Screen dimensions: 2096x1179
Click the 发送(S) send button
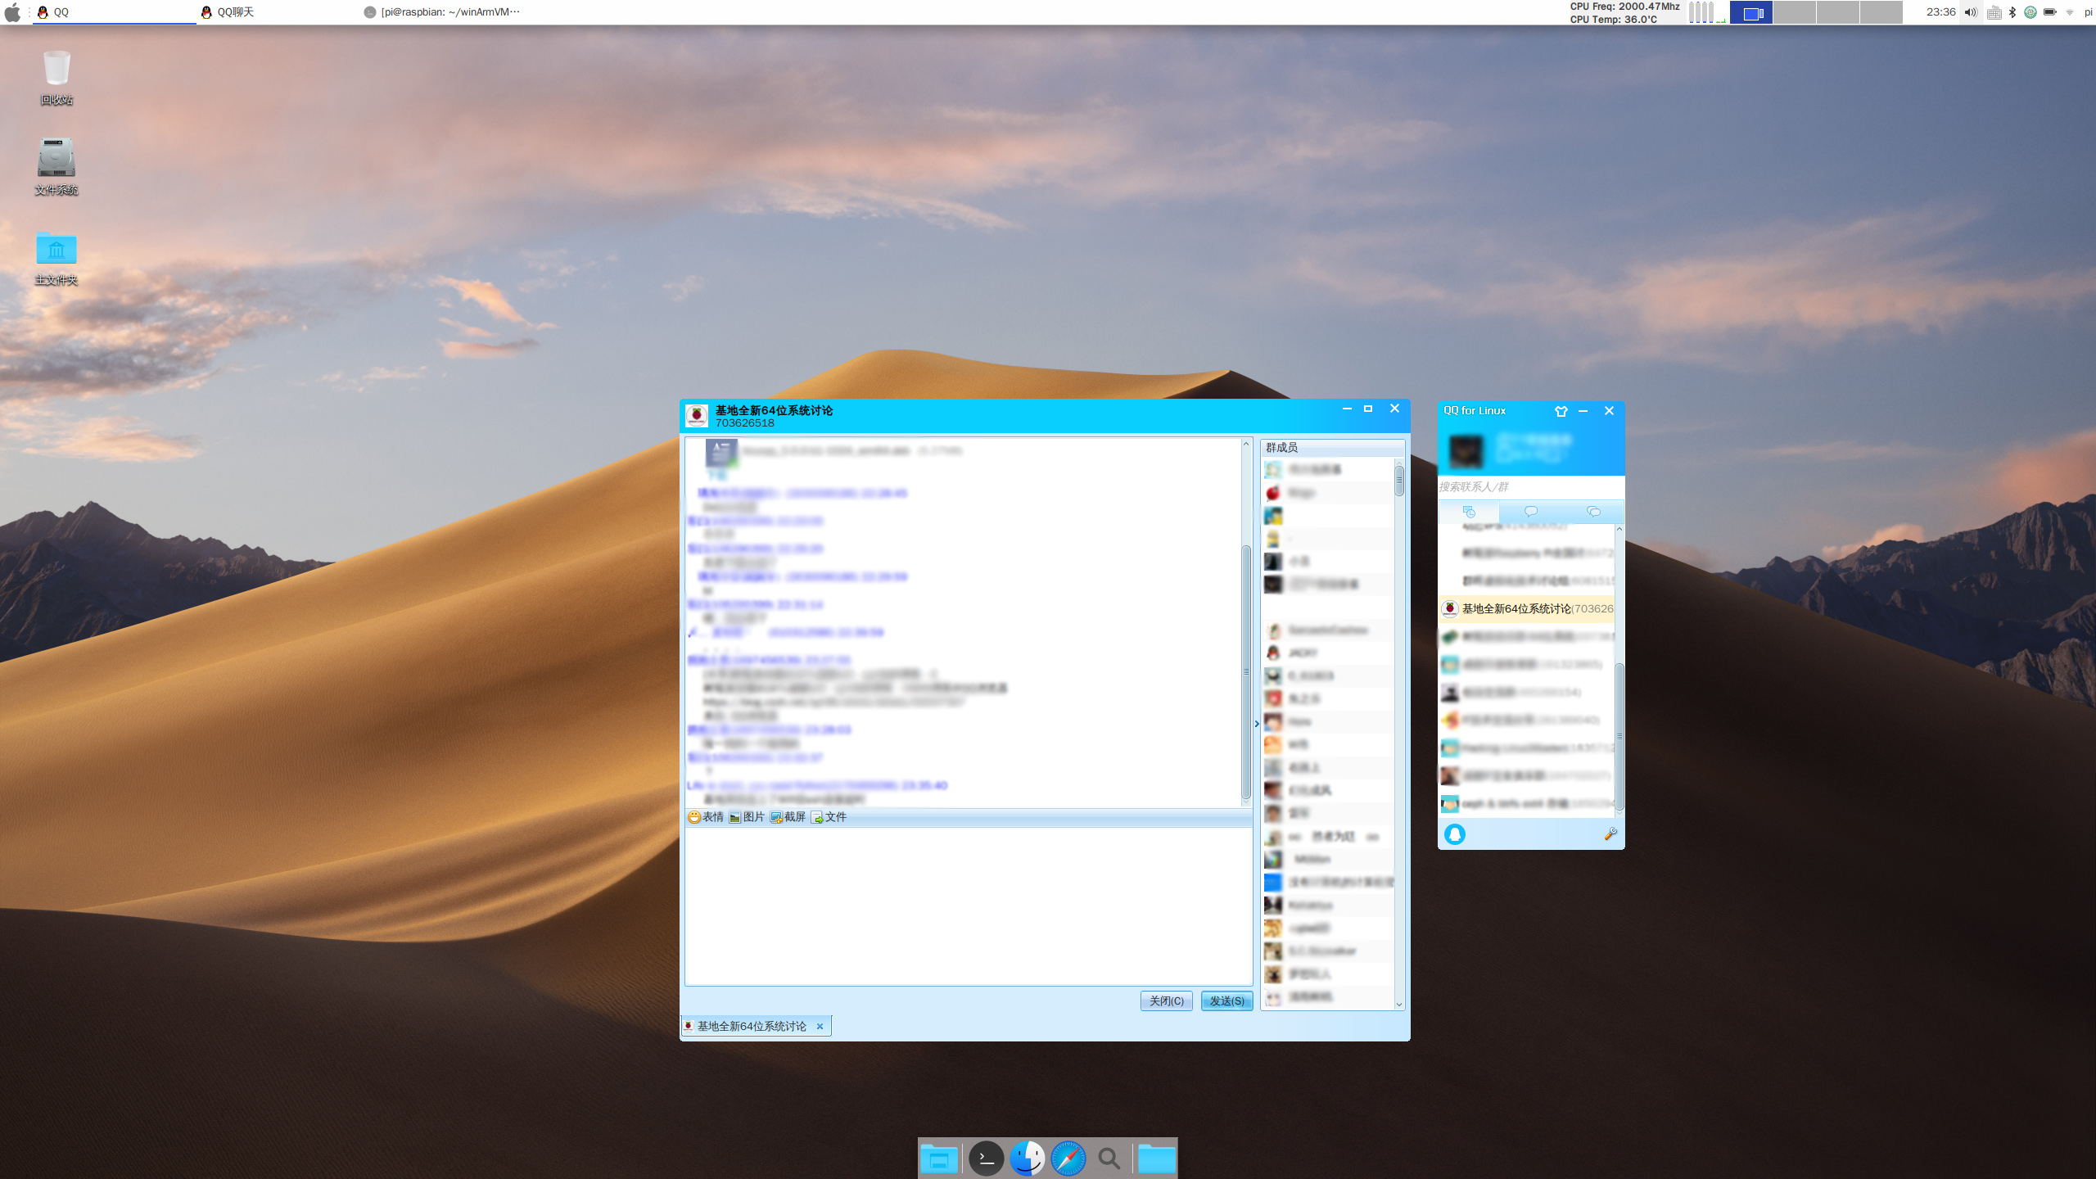click(x=1226, y=1001)
